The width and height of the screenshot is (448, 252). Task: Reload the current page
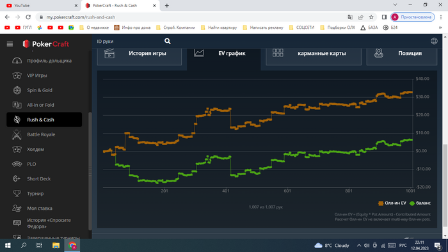[x=28, y=17]
